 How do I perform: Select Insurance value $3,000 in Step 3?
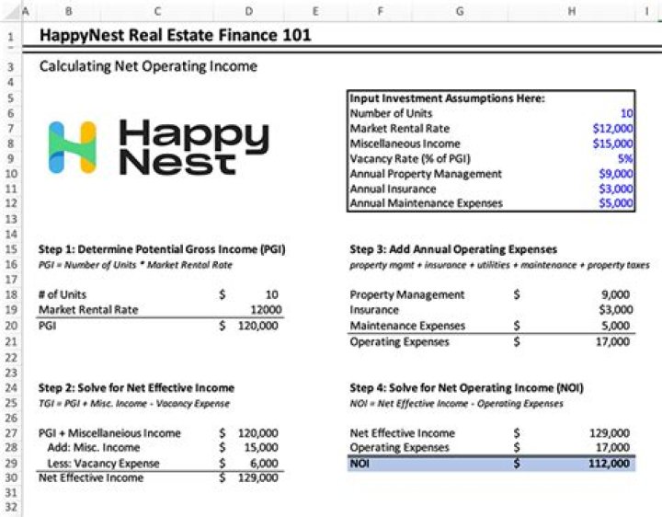(616, 310)
